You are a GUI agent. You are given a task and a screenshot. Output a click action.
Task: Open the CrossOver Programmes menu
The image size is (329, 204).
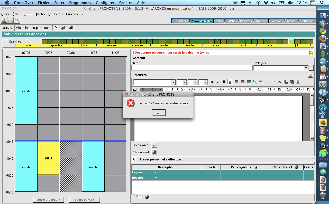coord(80,3)
